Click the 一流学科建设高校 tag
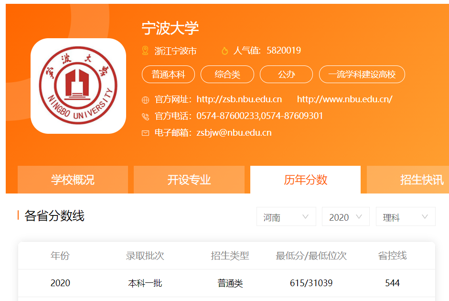449x301 pixels. [363, 75]
